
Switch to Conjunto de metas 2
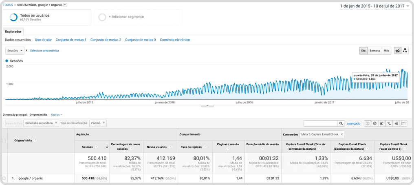coord(106,40)
